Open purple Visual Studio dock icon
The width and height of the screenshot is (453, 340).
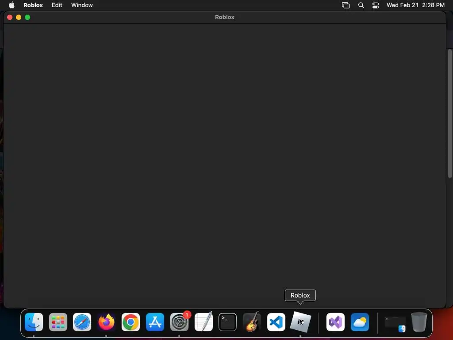(335, 322)
